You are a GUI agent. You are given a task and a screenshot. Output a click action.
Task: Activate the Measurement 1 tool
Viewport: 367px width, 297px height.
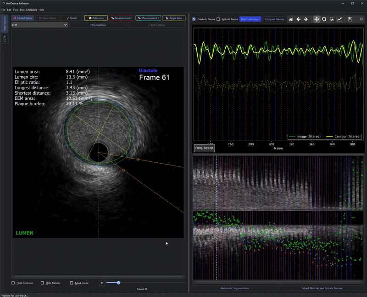[x=122, y=18]
